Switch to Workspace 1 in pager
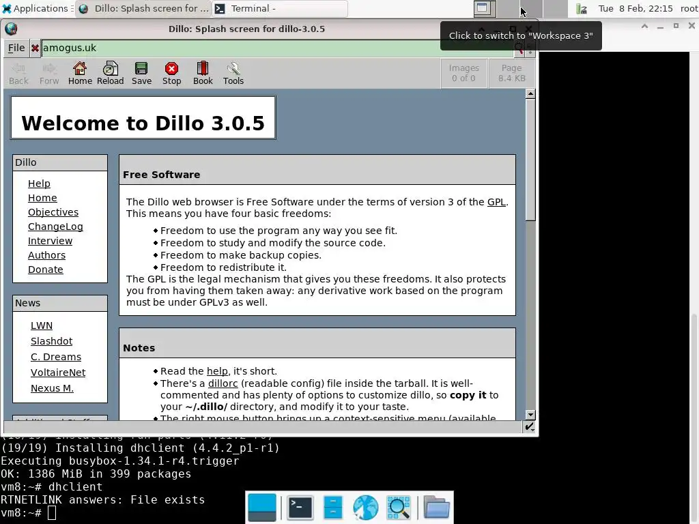Image resolution: width=699 pixels, height=524 pixels. pos(485,8)
